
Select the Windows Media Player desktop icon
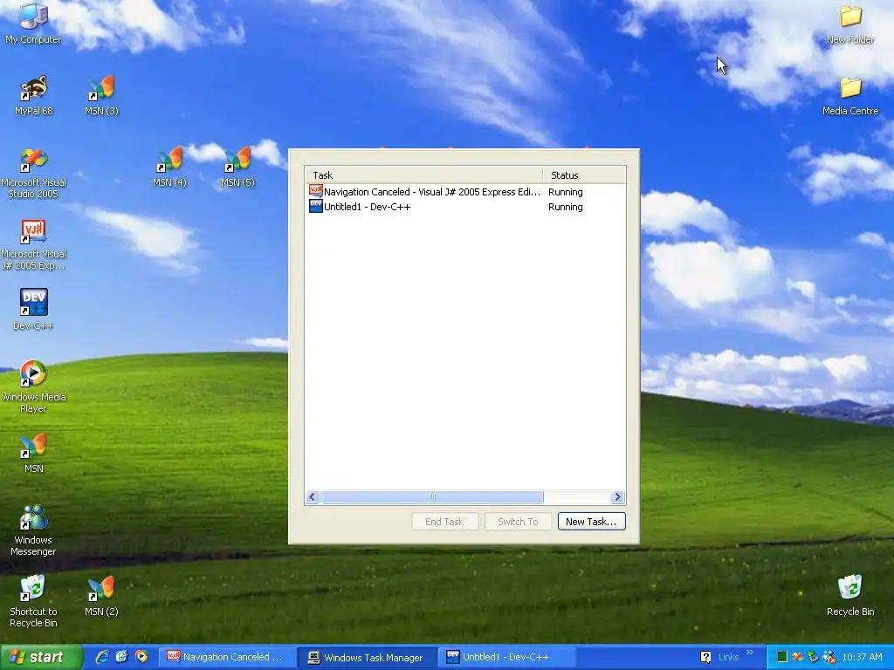point(34,387)
